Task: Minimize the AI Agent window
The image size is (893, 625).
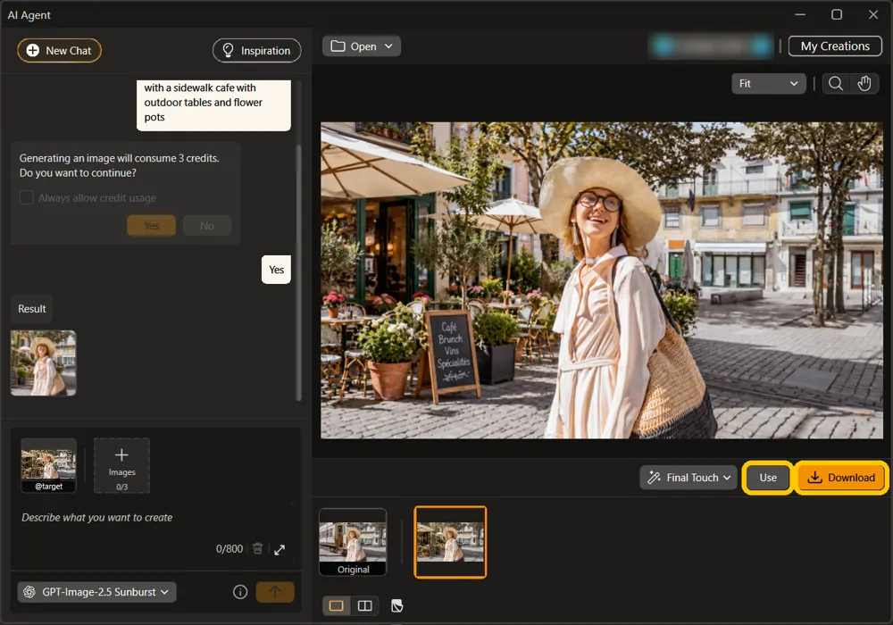Action: click(800, 14)
